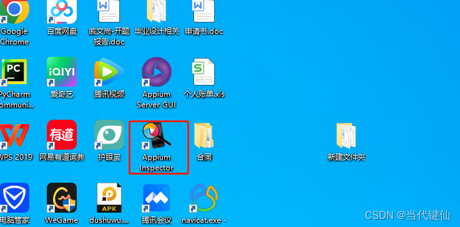Screen dimensions: 460x227
Task: Select the navicat.exe shortcut icon
Action: pos(203,198)
